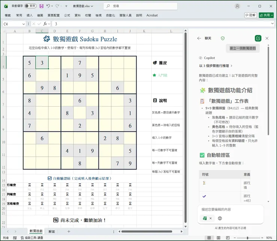
Task: Click the Copilot back arrow next to 聊天
Action: (199, 38)
